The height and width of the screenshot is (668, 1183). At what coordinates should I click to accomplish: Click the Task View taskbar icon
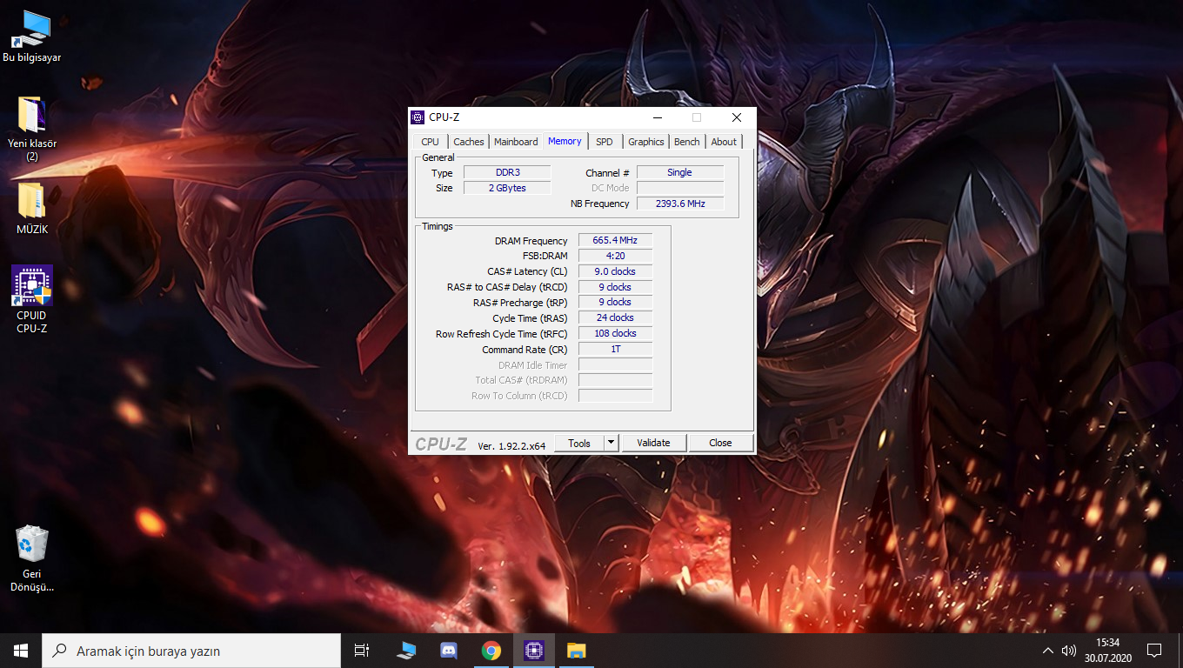(x=362, y=651)
